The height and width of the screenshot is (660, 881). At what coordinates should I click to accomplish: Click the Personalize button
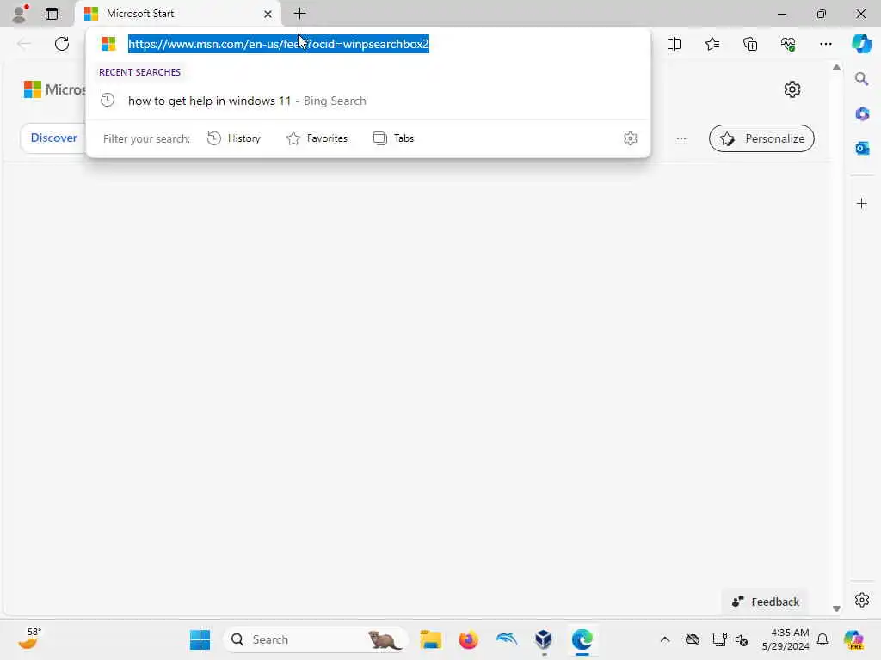761,138
